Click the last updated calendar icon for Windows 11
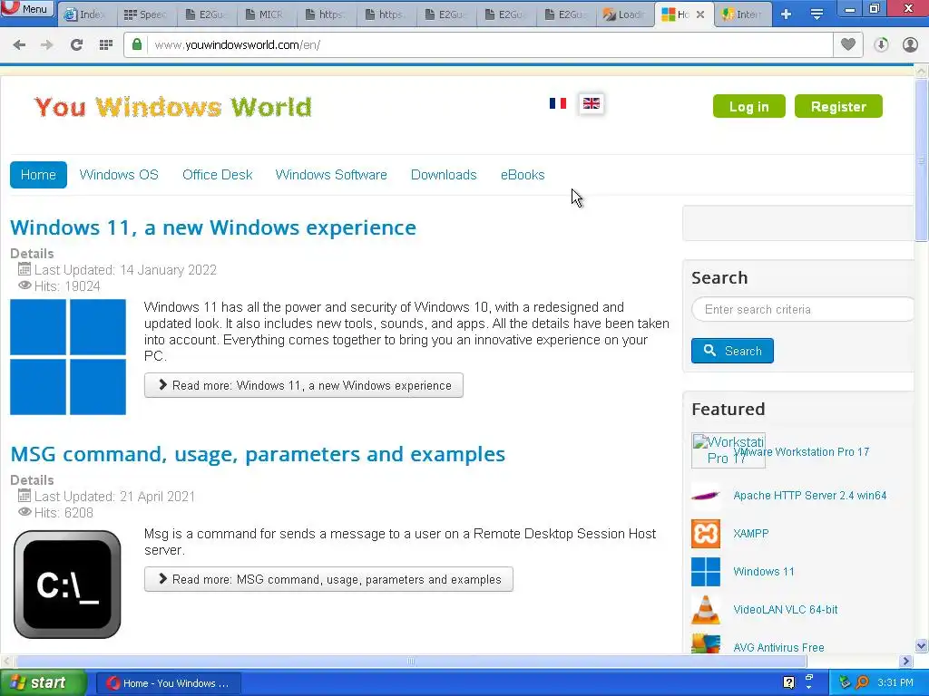 click(24, 269)
